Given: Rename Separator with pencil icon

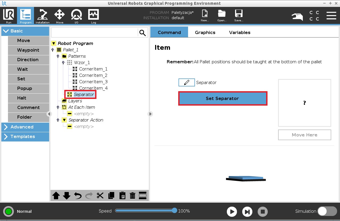Looking at the screenshot, I should point(186,82).
